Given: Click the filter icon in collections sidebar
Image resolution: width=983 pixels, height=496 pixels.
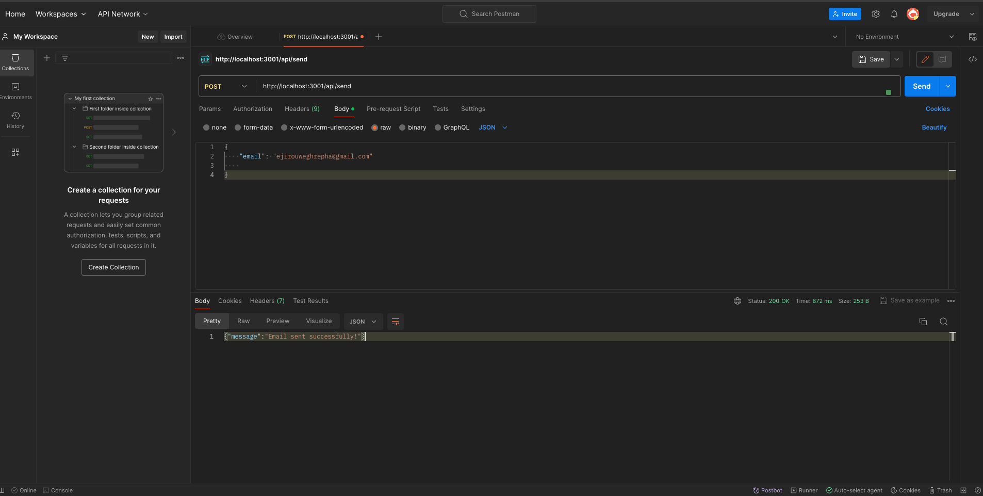Looking at the screenshot, I should tap(65, 58).
